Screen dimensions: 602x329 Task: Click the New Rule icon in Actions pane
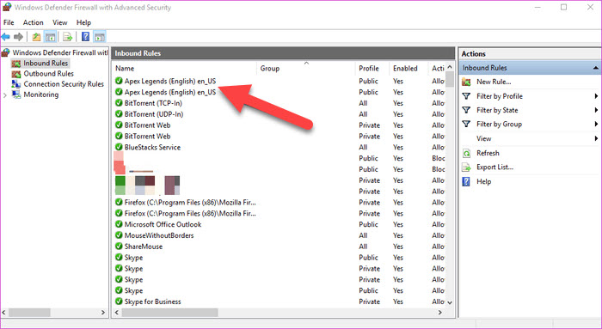point(466,82)
